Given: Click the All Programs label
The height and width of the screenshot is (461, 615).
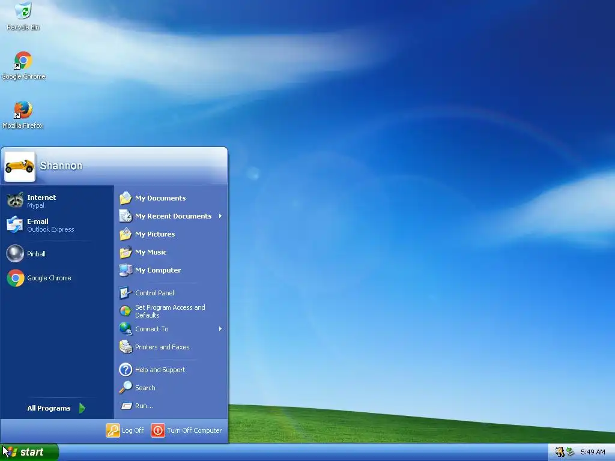Looking at the screenshot, I should [x=49, y=408].
